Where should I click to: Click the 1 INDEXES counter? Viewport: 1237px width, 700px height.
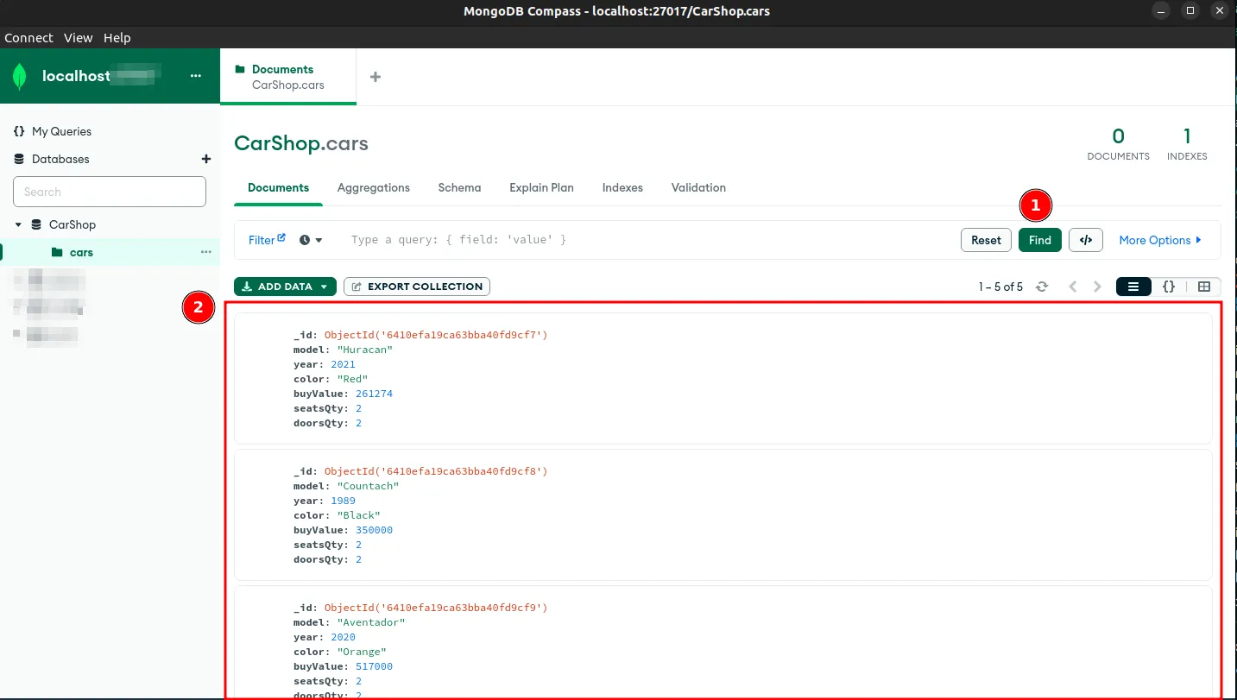(1187, 144)
